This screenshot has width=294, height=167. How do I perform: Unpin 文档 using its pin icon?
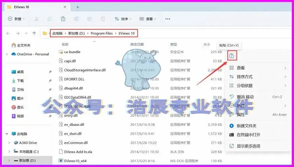(x=50, y=90)
